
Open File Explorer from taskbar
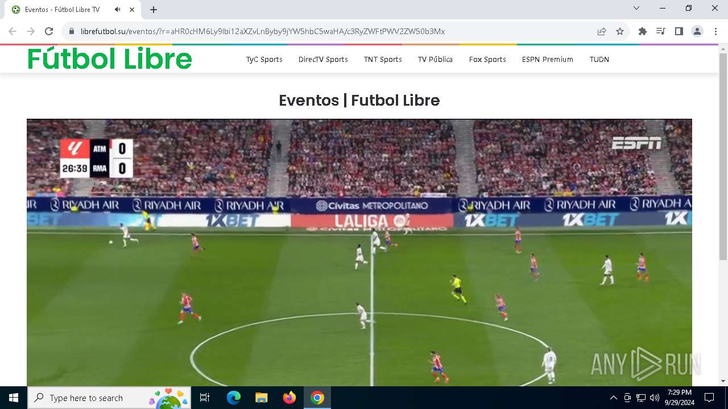tap(262, 398)
